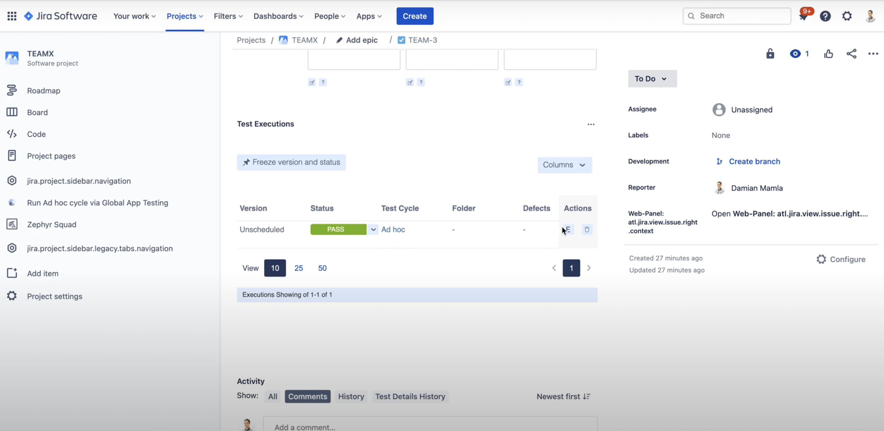
Task: Click the notifications bell icon
Action: tap(803, 16)
